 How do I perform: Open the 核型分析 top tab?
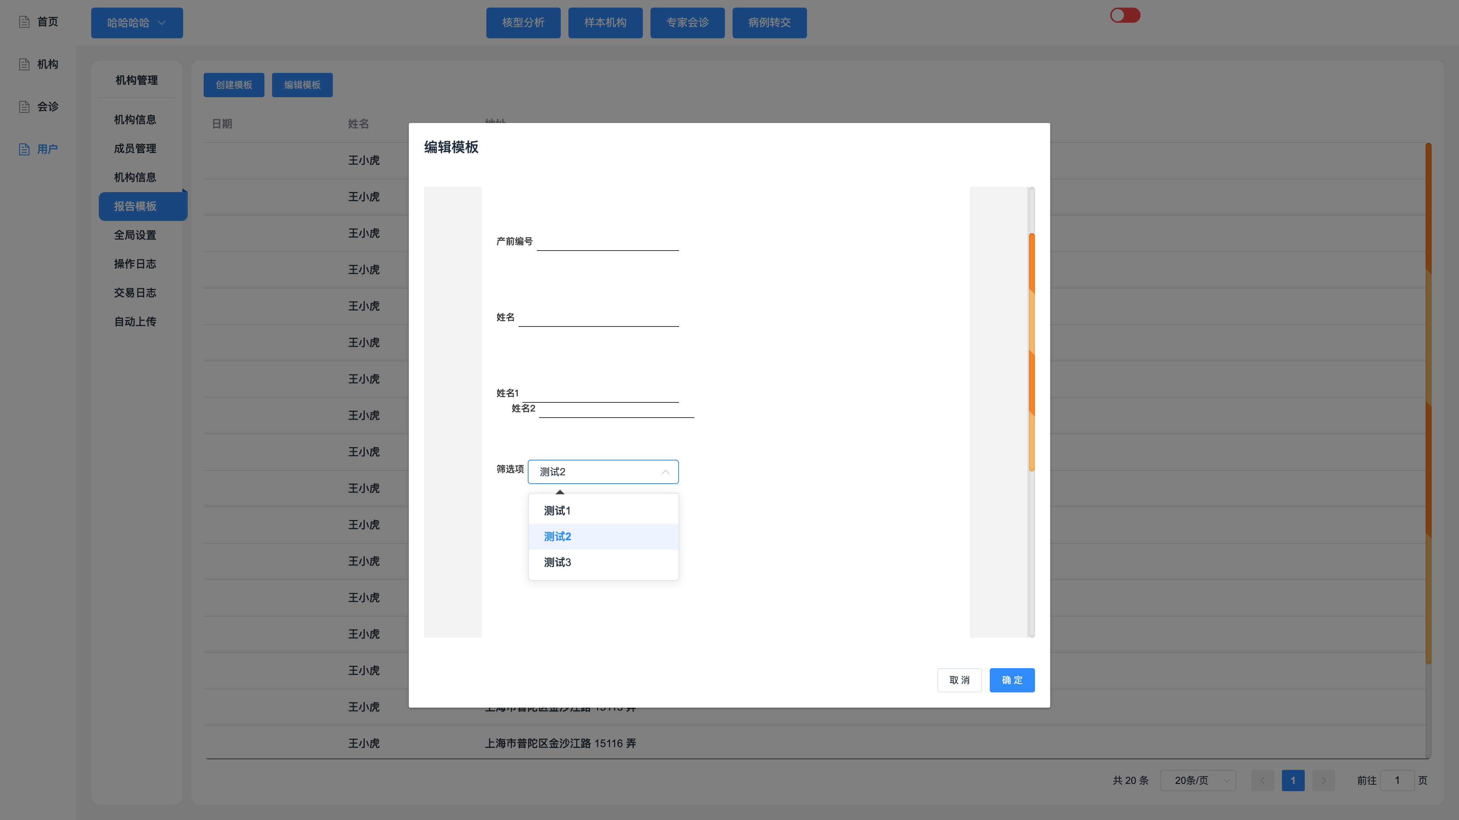(523, 23)
